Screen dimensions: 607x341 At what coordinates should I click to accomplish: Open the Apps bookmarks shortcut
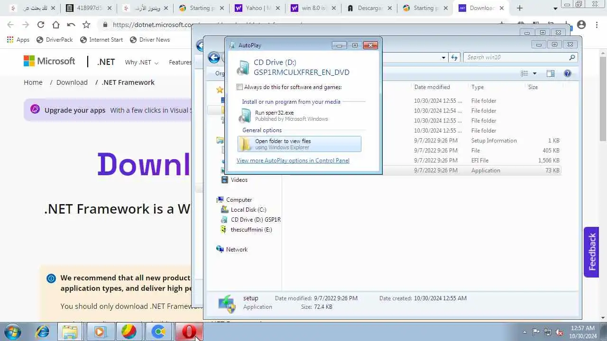point(18,40)
